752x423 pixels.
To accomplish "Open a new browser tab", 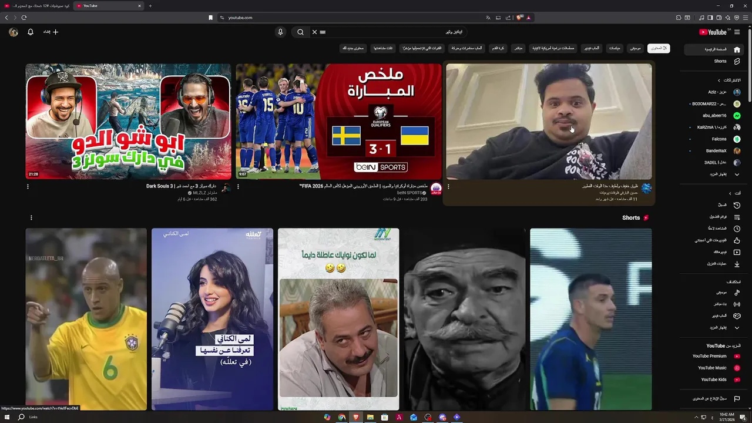I will point(150,6).
